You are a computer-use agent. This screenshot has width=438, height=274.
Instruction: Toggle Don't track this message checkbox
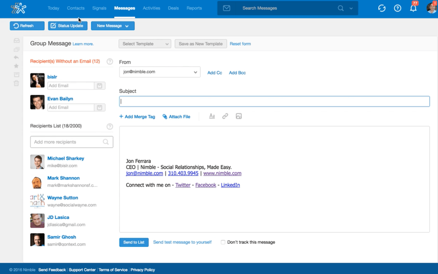[x=223, y=242]
